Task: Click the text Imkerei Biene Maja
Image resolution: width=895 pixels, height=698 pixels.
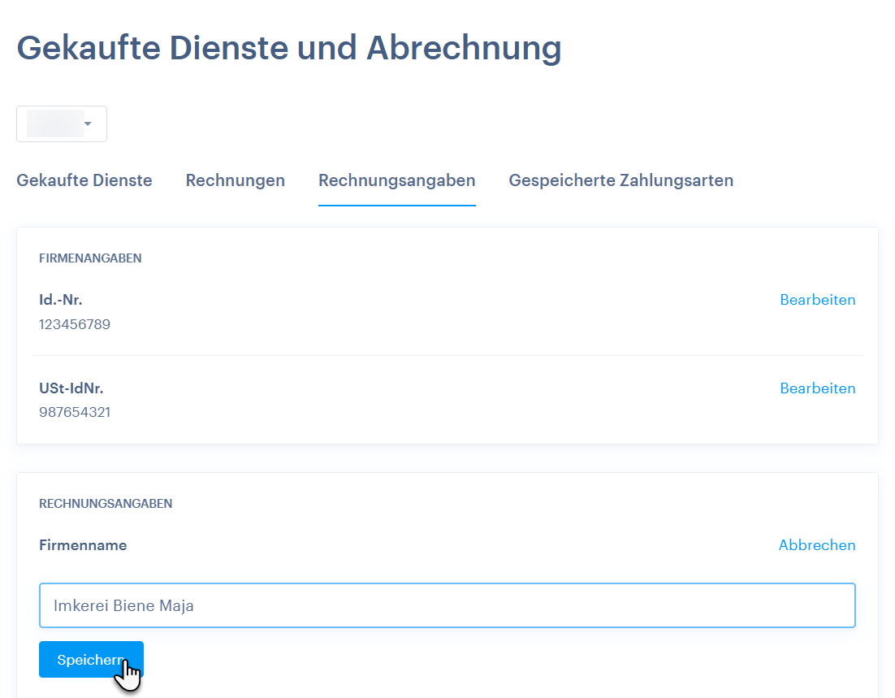Action: 123,605
